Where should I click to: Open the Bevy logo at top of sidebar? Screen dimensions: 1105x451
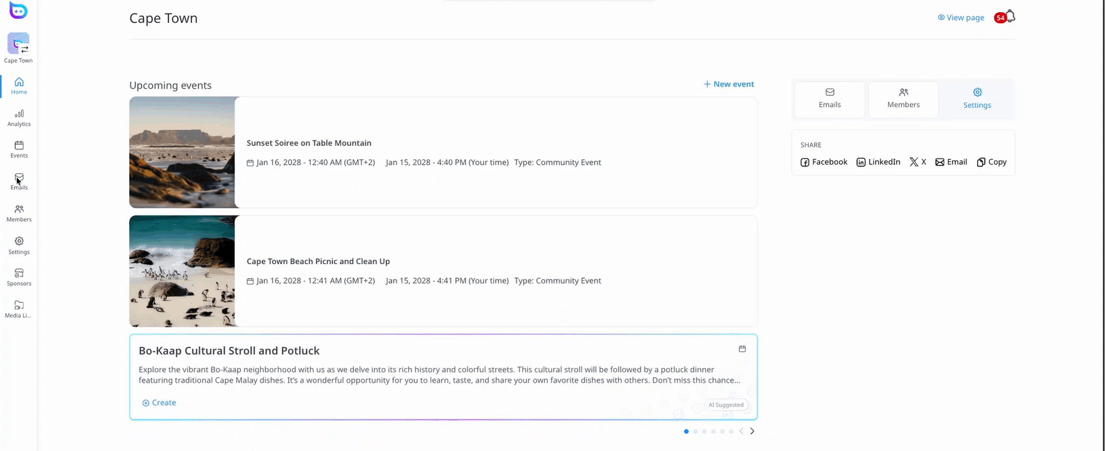click(x=18, y=11)
